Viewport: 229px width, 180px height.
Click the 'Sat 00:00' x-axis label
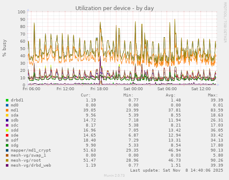(133, 89)
